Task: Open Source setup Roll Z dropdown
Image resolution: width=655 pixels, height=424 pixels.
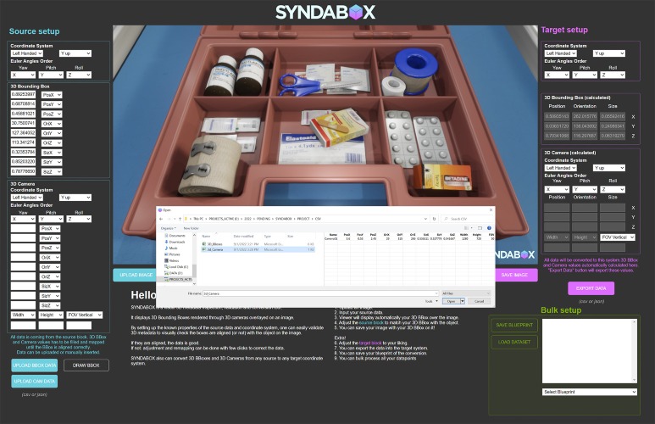Action: (x=79, y=75)
